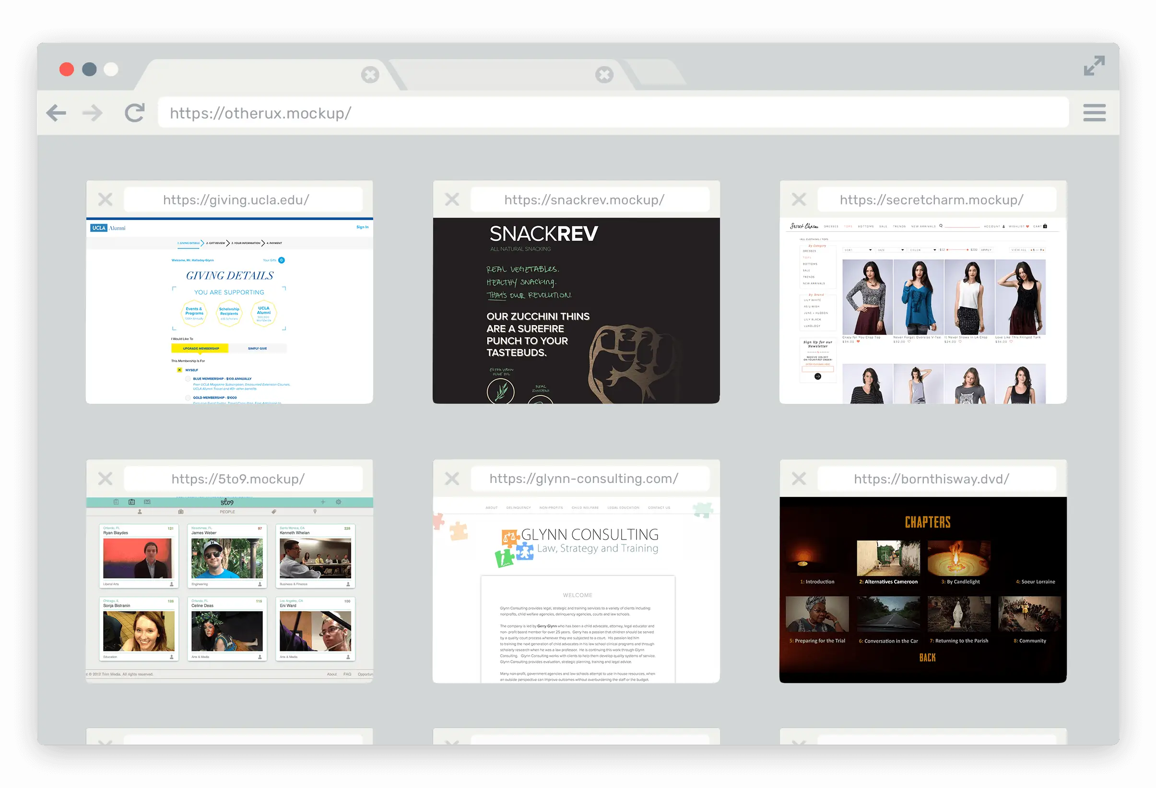The width and height of the screenshot is (1156, 788).
Task: Click the Events & Programs hexagon badge
Action: [194, 313]
